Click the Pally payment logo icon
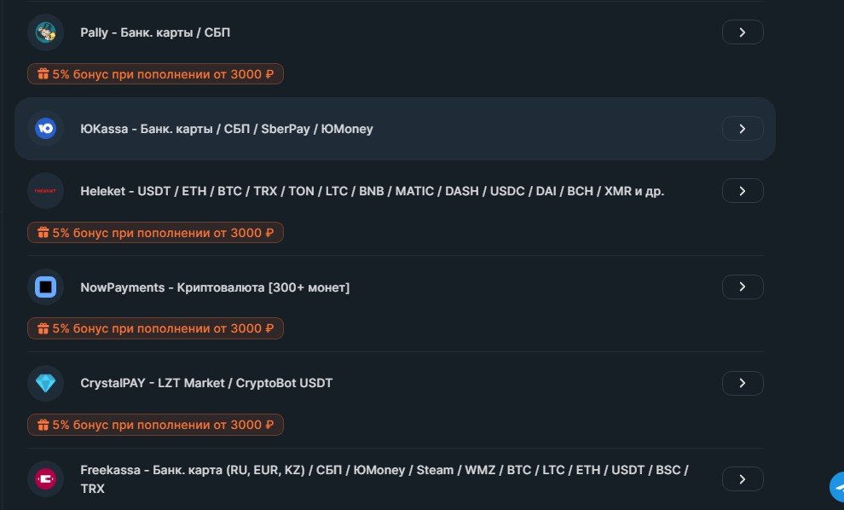The height and width of the screenshot is (510, 844). (x=45, y=32)
